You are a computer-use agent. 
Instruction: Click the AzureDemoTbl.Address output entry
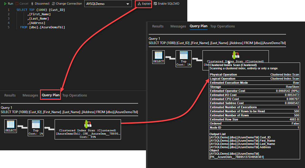point(240,147)
